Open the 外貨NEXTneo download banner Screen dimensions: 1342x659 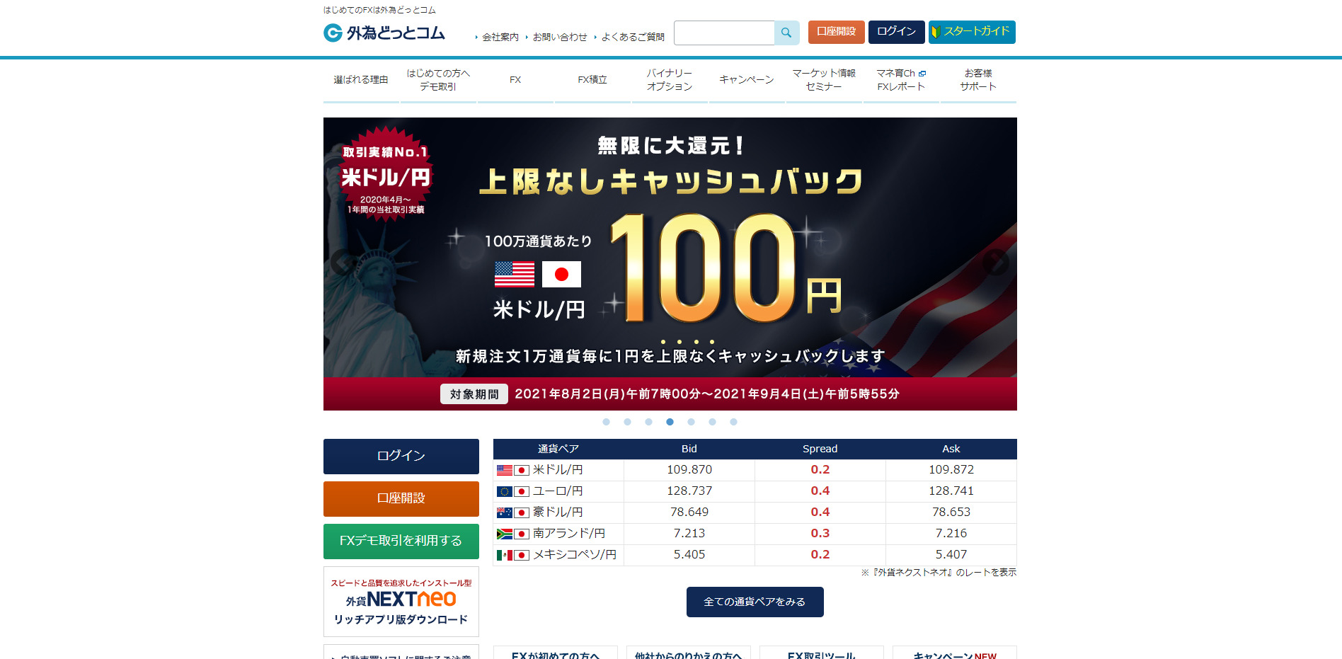click(401, 602)
